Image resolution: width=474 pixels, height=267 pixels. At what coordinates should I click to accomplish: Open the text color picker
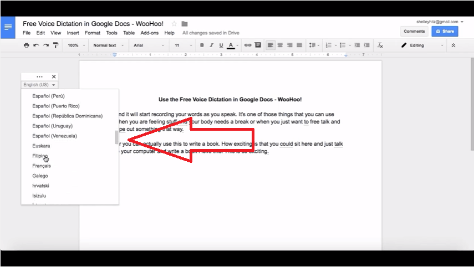pos(231,45)
